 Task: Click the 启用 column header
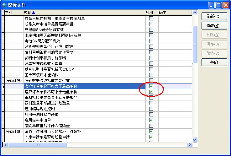[150, 12]
